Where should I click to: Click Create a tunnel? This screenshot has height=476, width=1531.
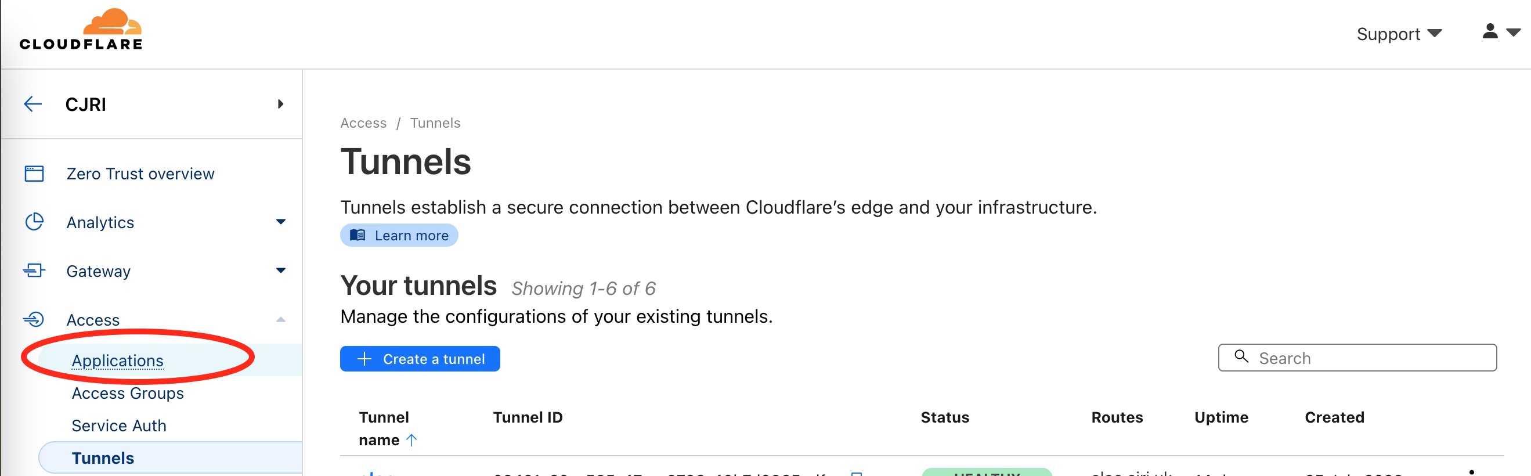tap(420, 358)
